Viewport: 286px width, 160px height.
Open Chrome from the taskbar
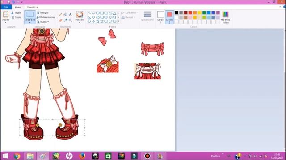click(x=17, y=156)
